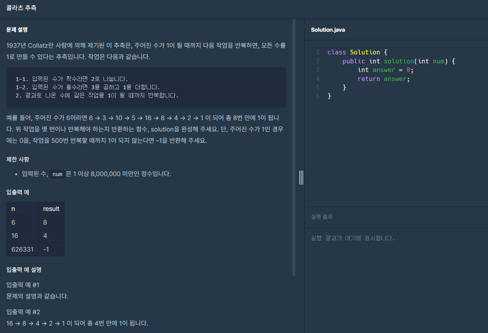Click the 콜라츠 추측 title
The height and width of the screenshot is (333, 488).
[21, 7]
